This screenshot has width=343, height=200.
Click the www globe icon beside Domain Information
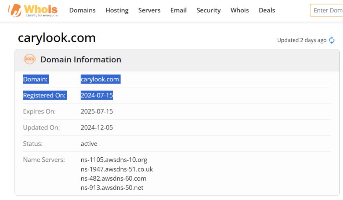click(x=29, y=59)
